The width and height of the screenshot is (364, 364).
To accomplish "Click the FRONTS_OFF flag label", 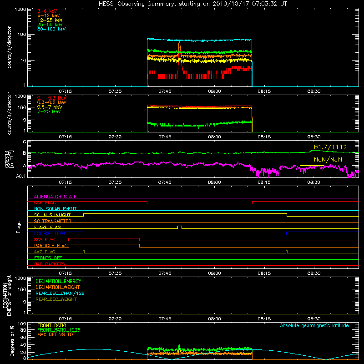I will click(48, 258).
